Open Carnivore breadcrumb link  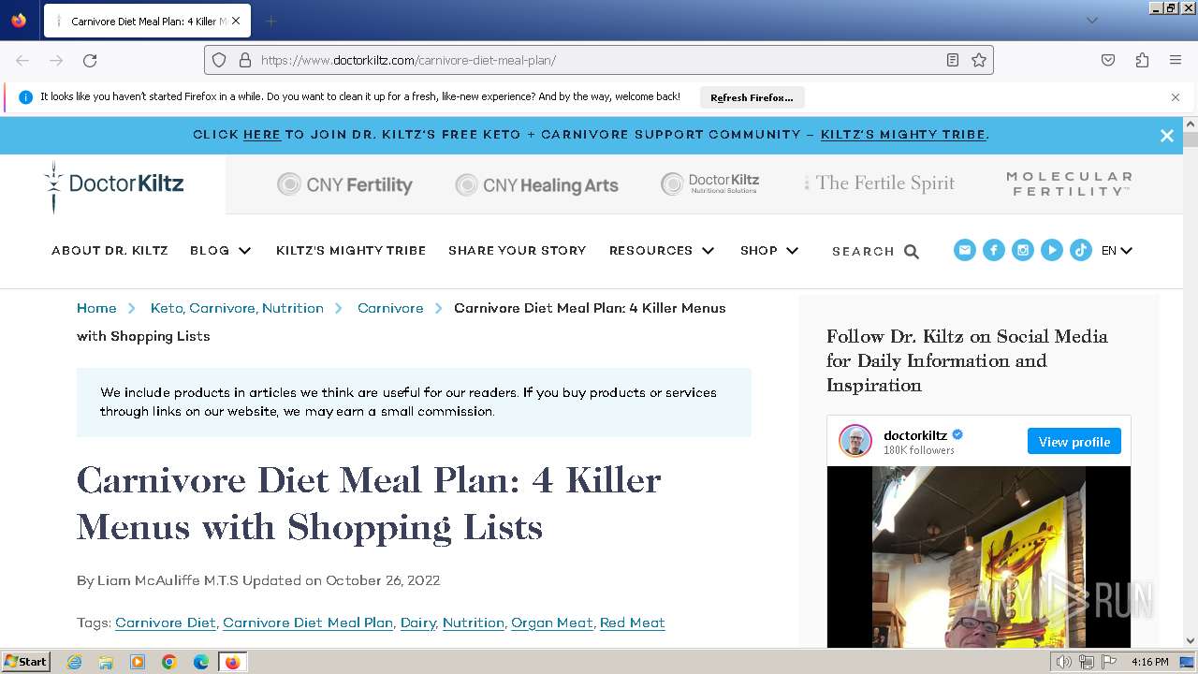[390, 308]
